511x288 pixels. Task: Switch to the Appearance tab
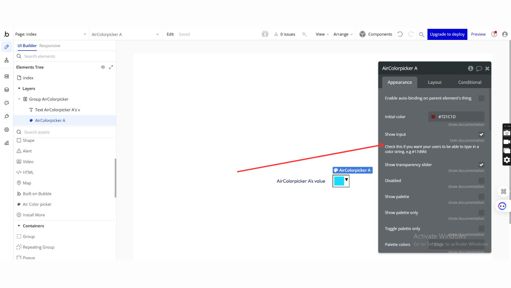(400, 82)
